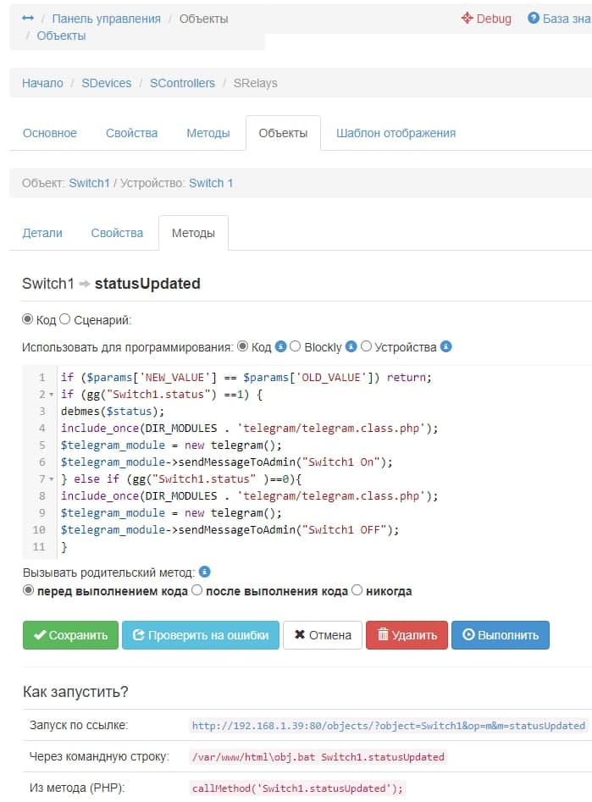Collapse code fold arrow on line 7
This screenshot has height=802, width=592.
[x=51, y=479]
